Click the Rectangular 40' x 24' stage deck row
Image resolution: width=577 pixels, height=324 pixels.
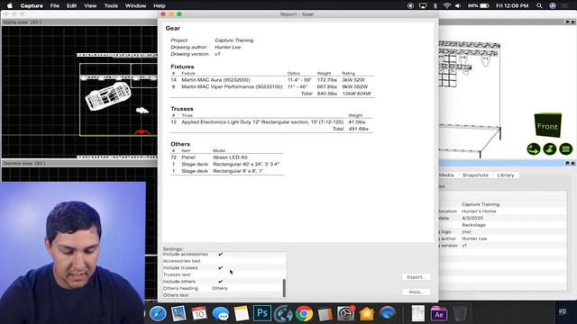226,164
